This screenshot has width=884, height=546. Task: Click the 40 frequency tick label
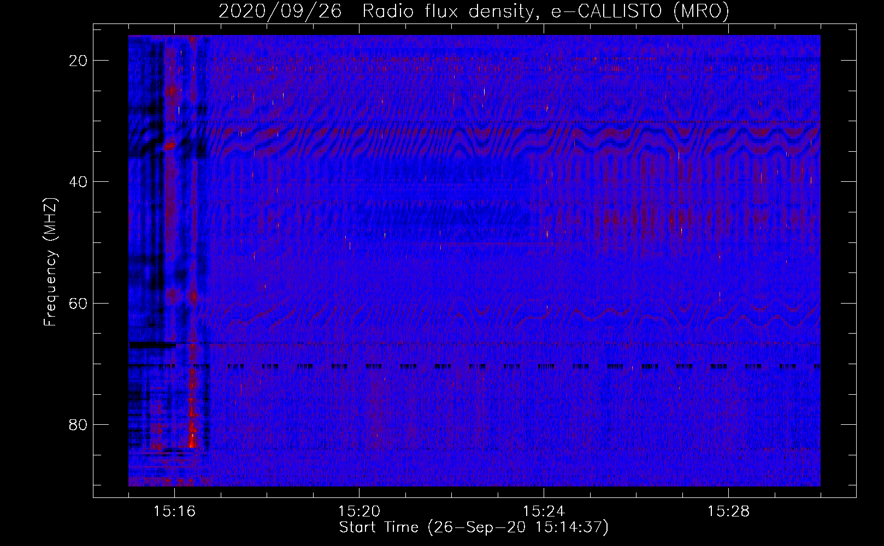pyautogui.click(x=79, y=182)
